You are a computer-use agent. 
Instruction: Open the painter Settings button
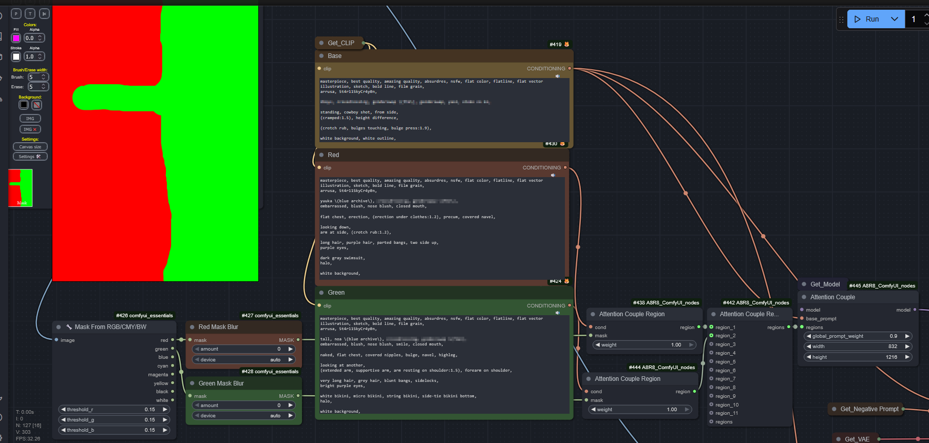(x=30, y=157)
